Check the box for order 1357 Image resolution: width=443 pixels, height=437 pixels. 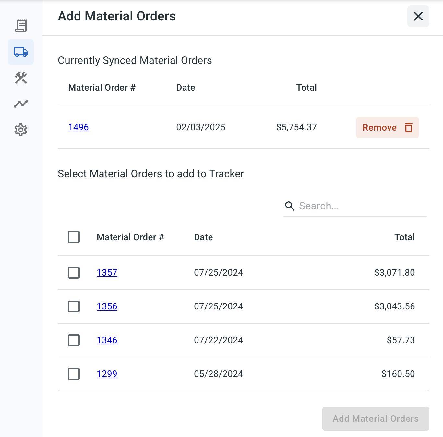coord(74,273)
